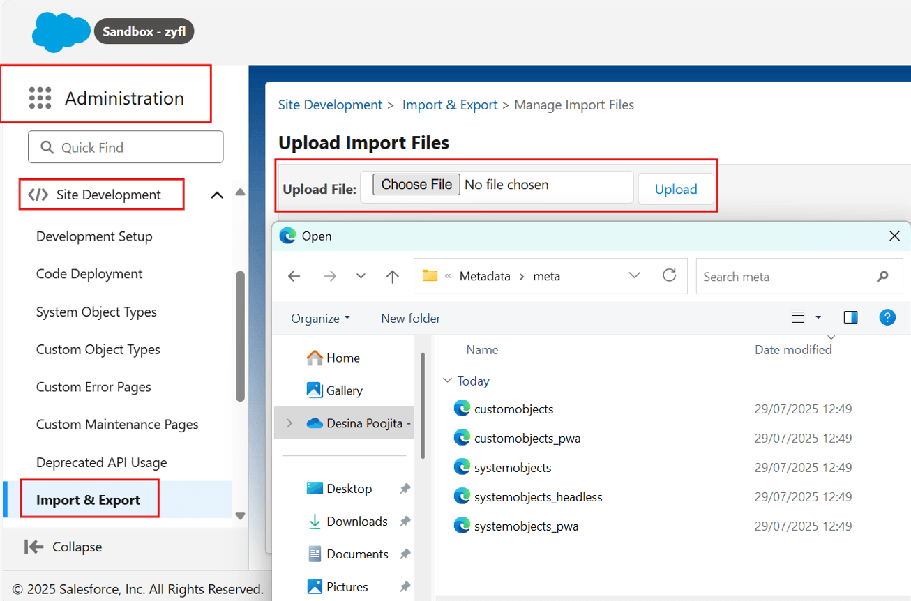Follow the Site Development breadcrumb link

[331, 105]
